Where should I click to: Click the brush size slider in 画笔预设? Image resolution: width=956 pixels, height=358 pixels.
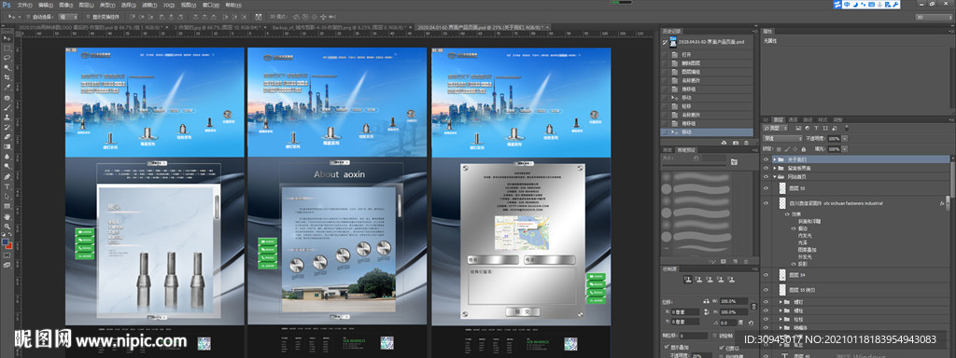(694, 166)
